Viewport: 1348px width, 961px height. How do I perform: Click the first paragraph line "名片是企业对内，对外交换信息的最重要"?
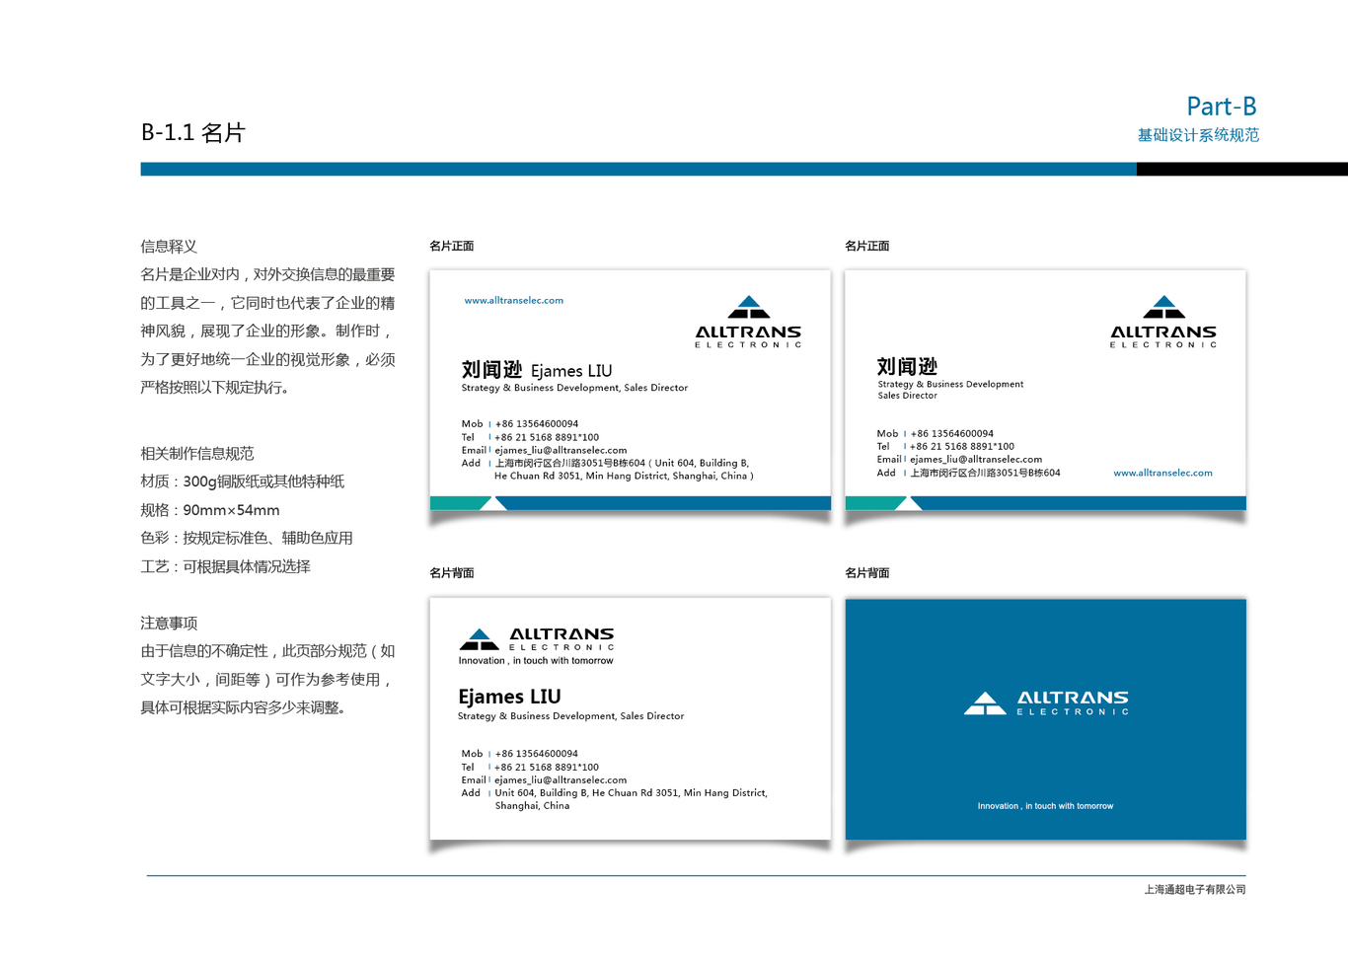(x=267, y=274)
